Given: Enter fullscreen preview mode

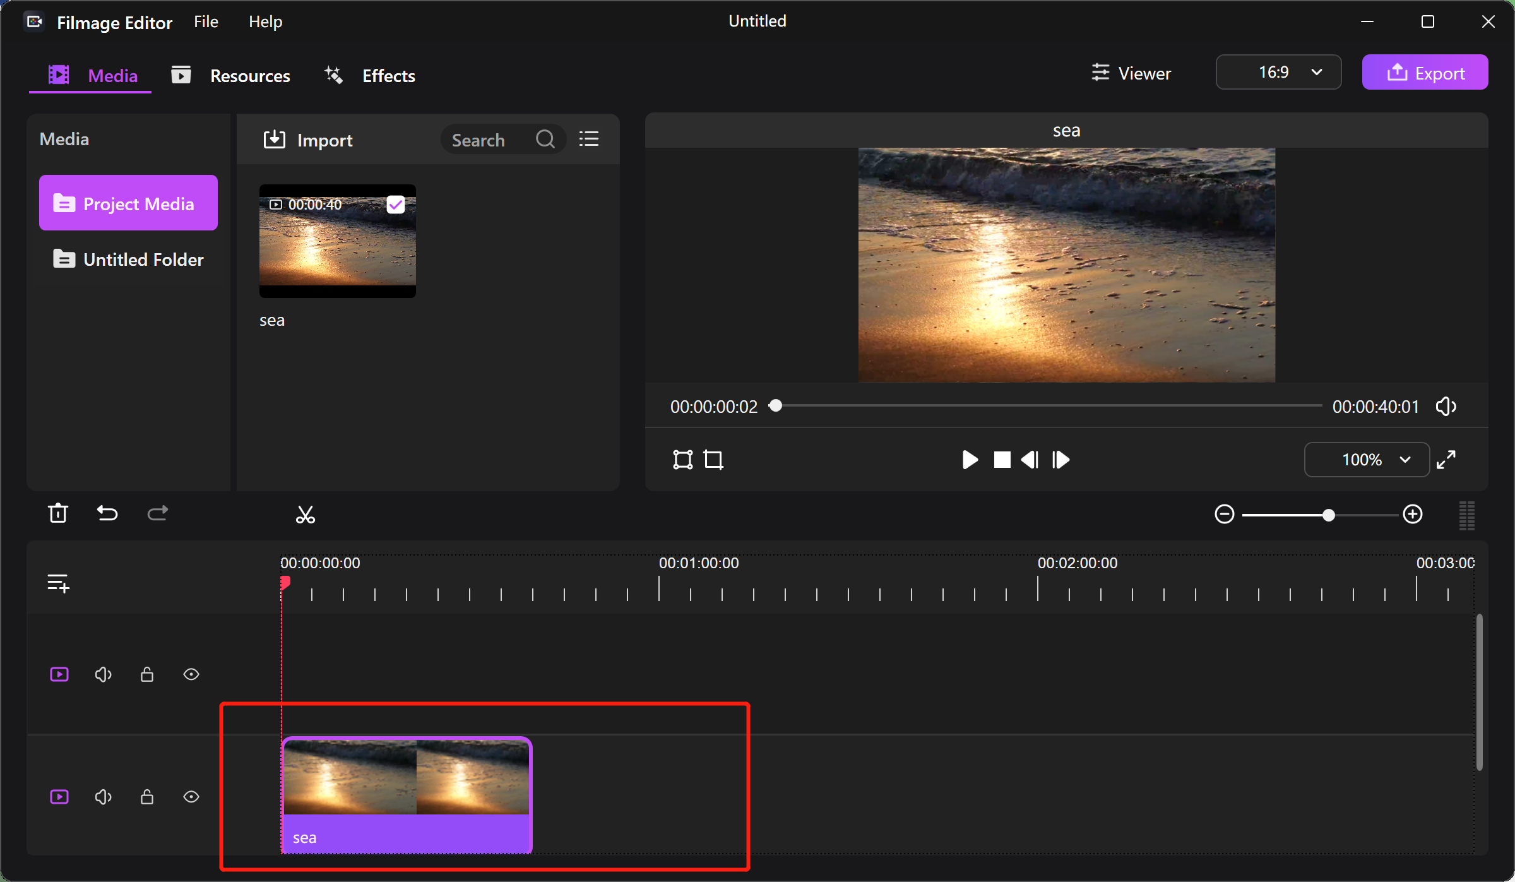Looking at the screenshot, I should 1446,460.
